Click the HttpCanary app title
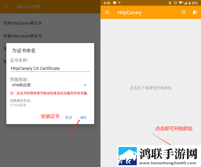This screenshot has height=167, width=201. coord(129,12)
